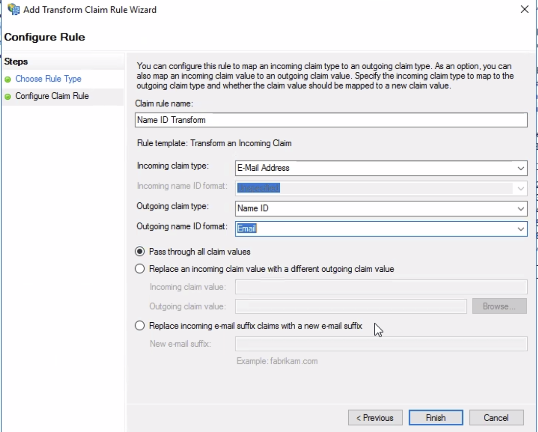Click the Add Transform Claim Rule Wizard icon
The width and height of the screenshot is (538, 432).
(13, 9)
